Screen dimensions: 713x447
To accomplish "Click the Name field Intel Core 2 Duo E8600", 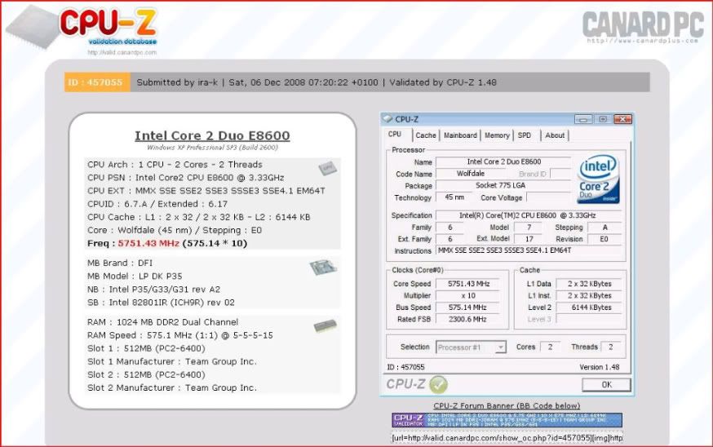I will point(504,162).
